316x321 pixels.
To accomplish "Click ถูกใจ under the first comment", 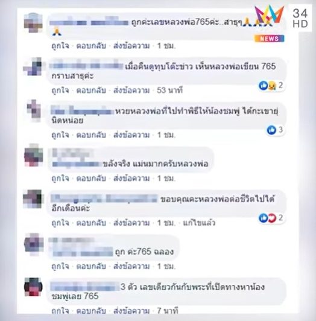I will [60, 46].
